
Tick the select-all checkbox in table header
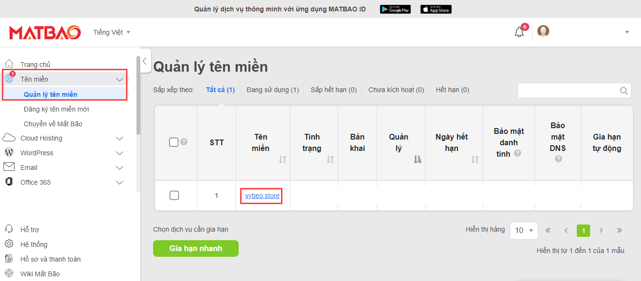tap(174, 142)
